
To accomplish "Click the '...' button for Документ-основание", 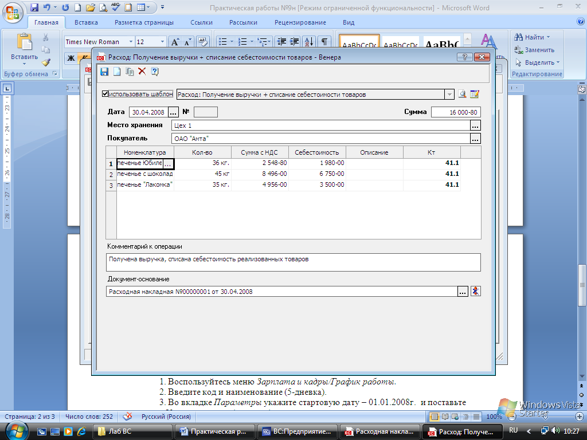I will tap(463, 292).
